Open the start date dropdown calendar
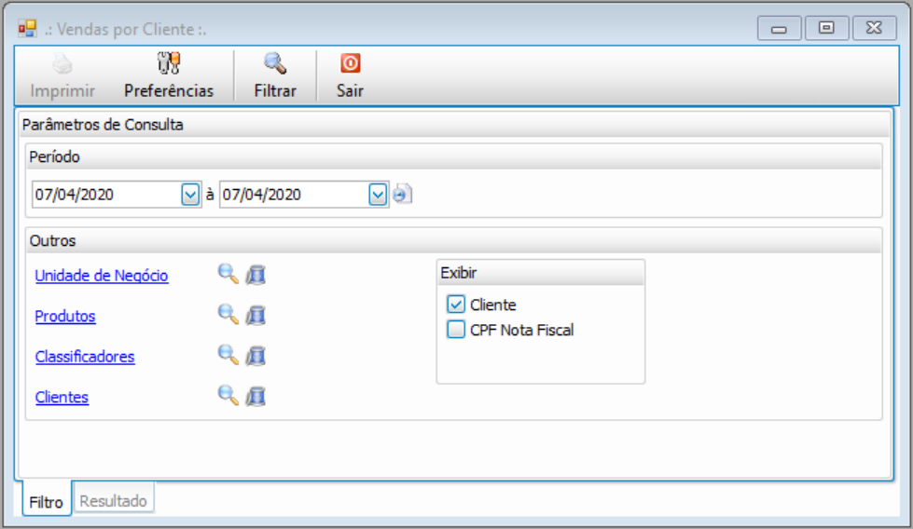 190,195
